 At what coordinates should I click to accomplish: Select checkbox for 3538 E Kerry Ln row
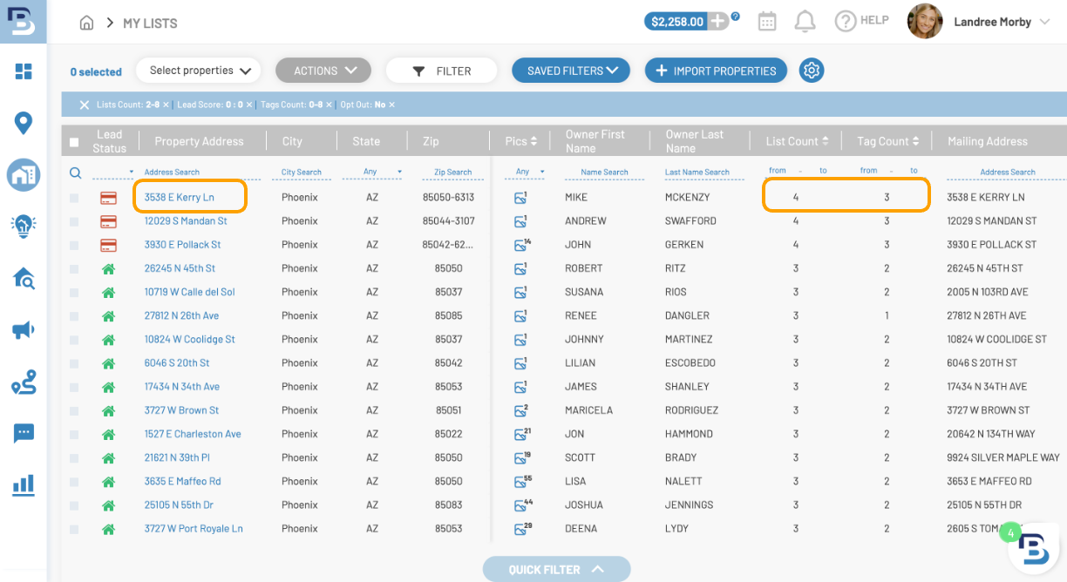74,198
